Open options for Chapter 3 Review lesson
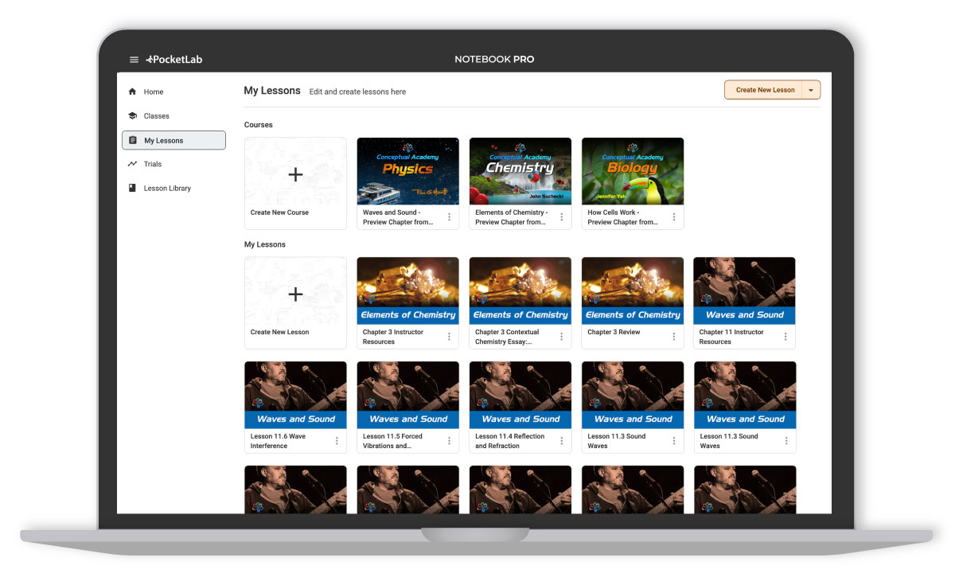Image resolution: width=955 pixels, height=577 pixels. tap(673, 337)
